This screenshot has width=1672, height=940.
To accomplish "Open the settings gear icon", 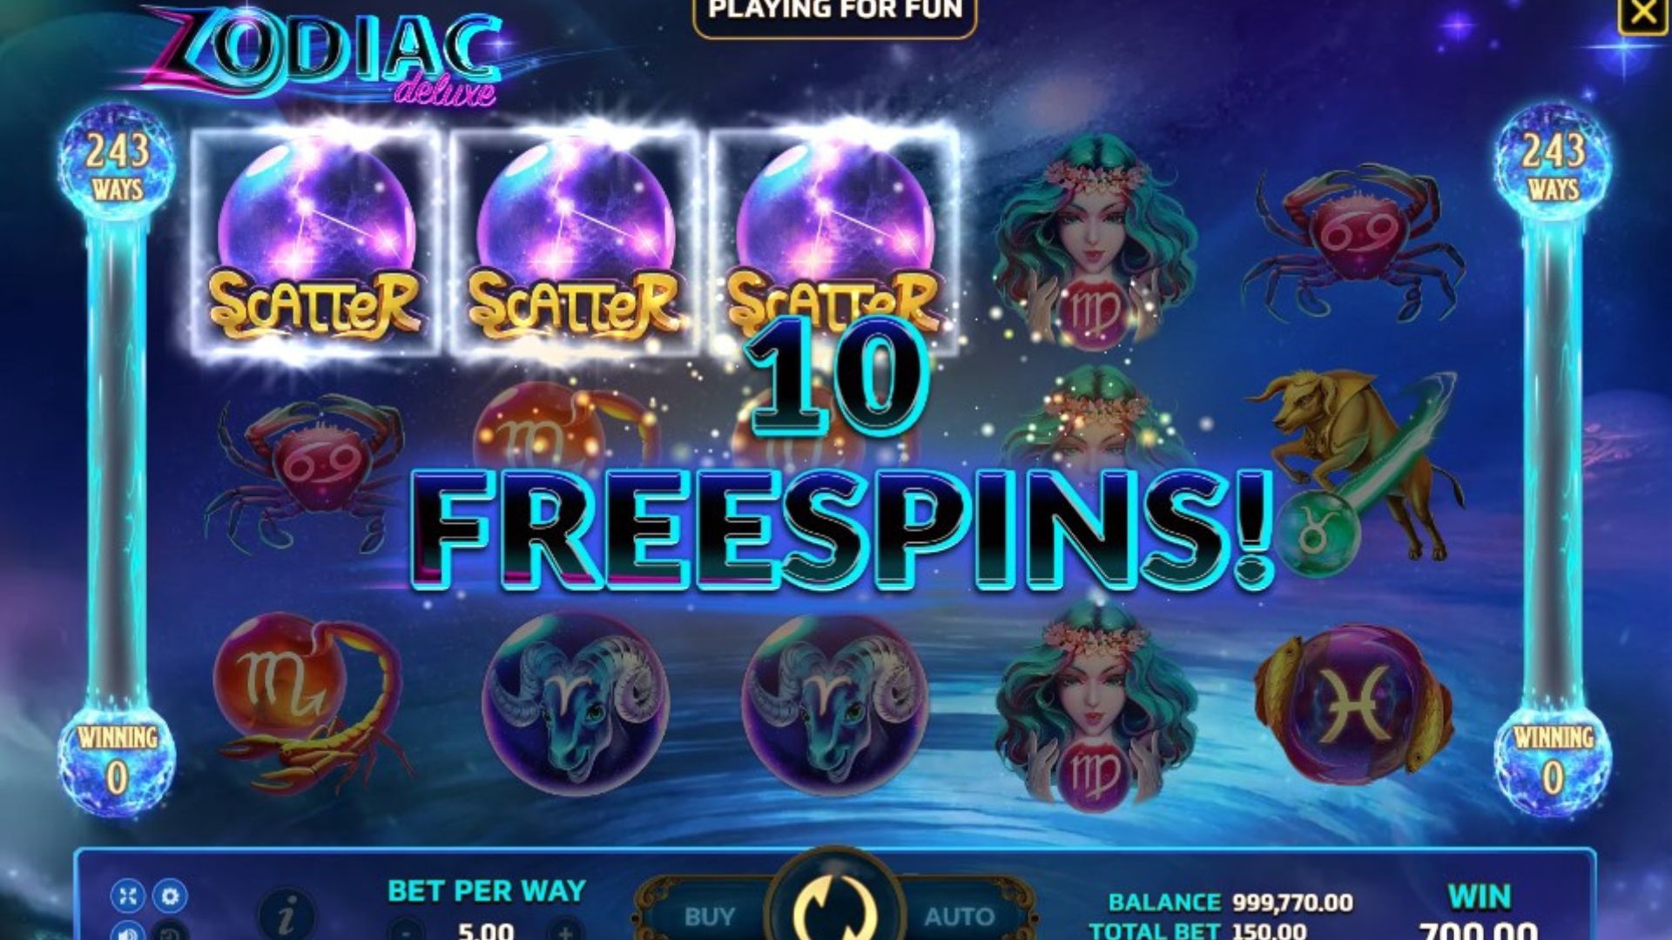I will coord(170,896).
